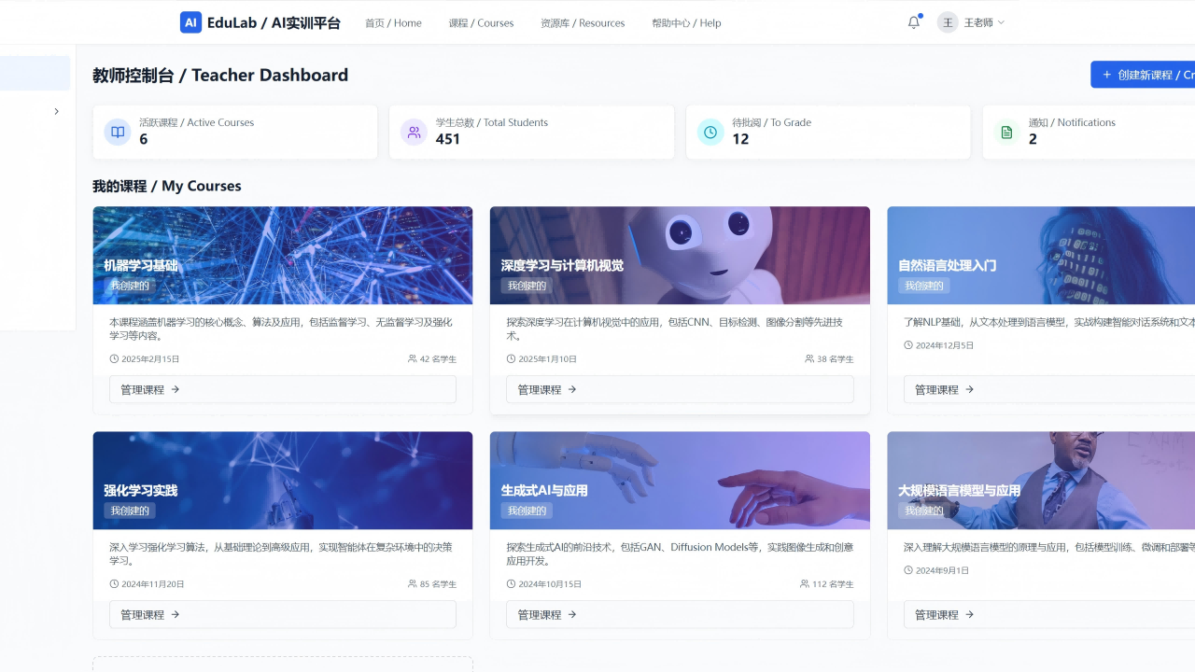Click the students icon beside 38 名学生

[809, 358]
